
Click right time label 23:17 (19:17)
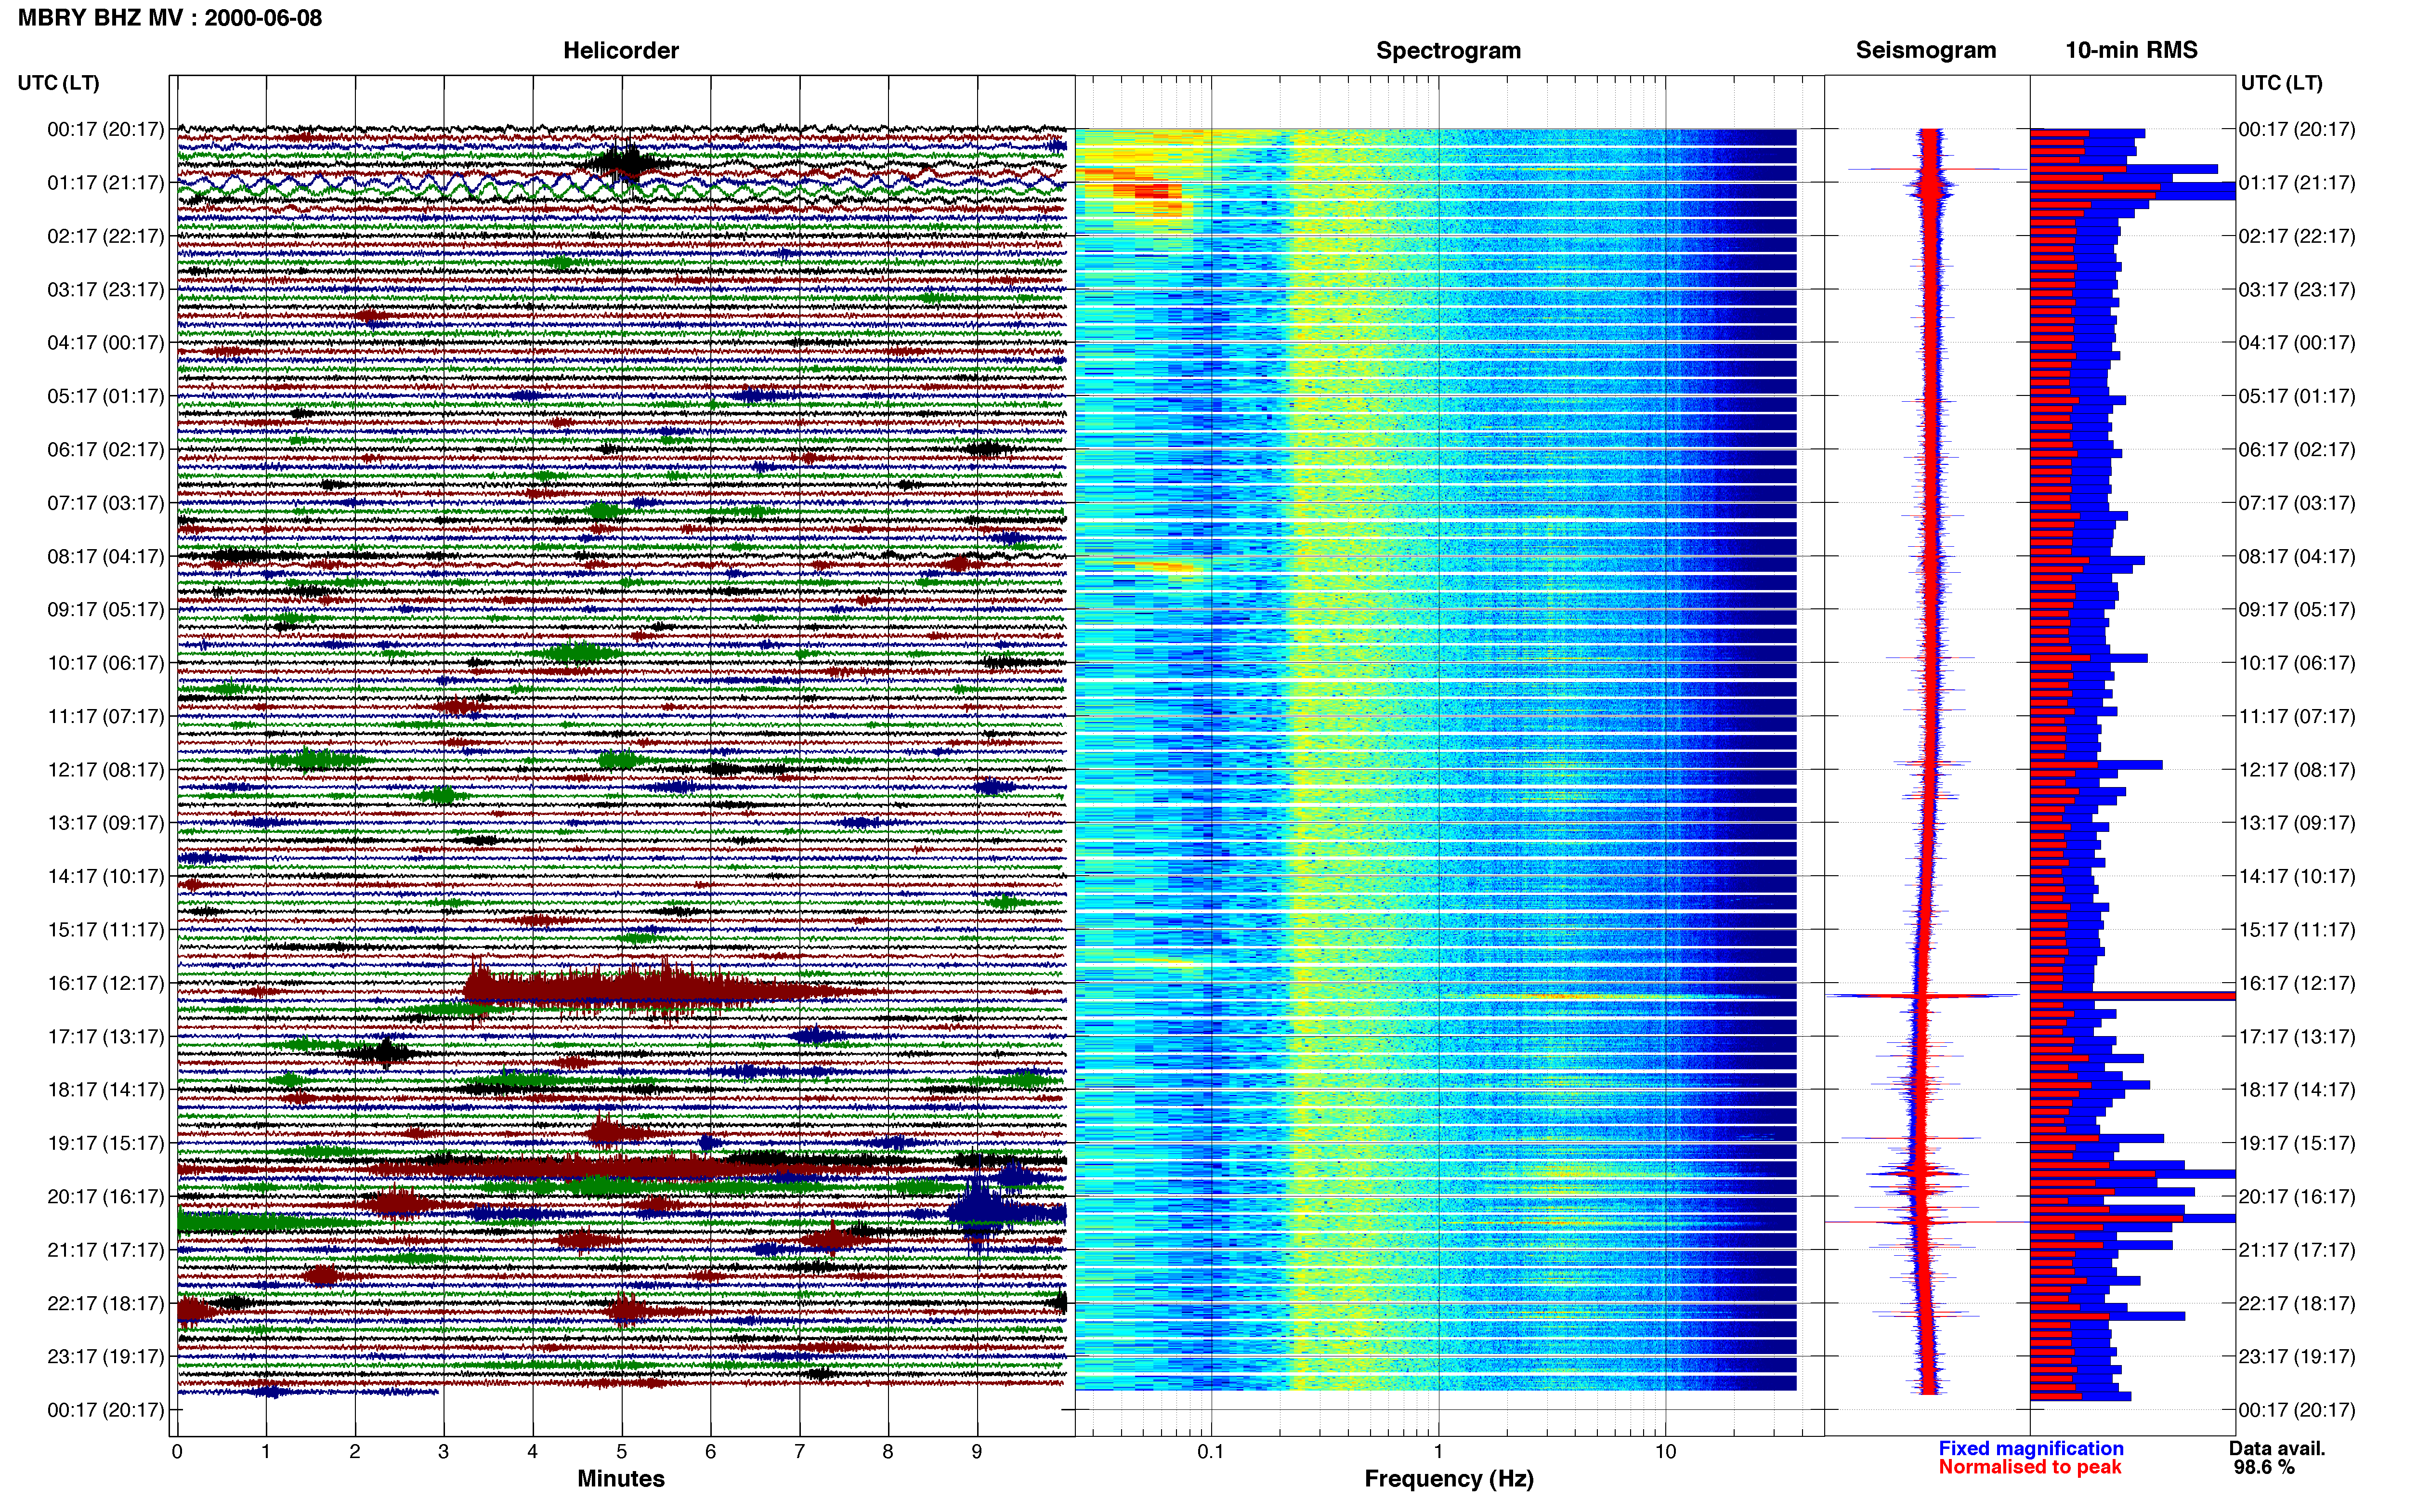coord(2297,1357)
